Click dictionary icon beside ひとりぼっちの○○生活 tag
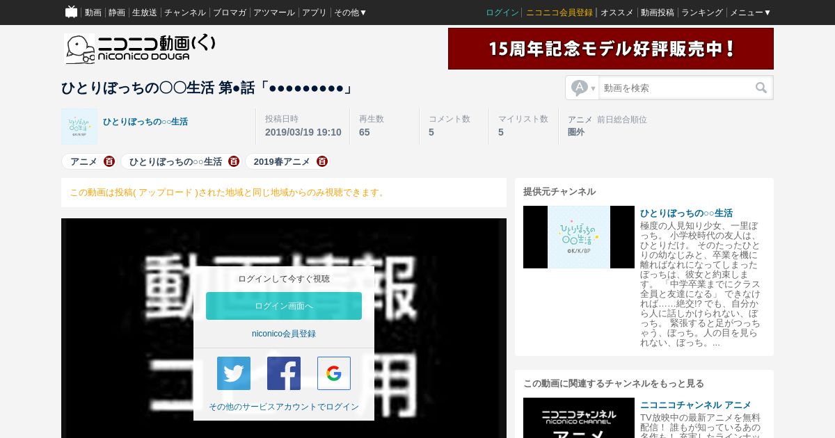835x438 pixels. coord(234,161)
